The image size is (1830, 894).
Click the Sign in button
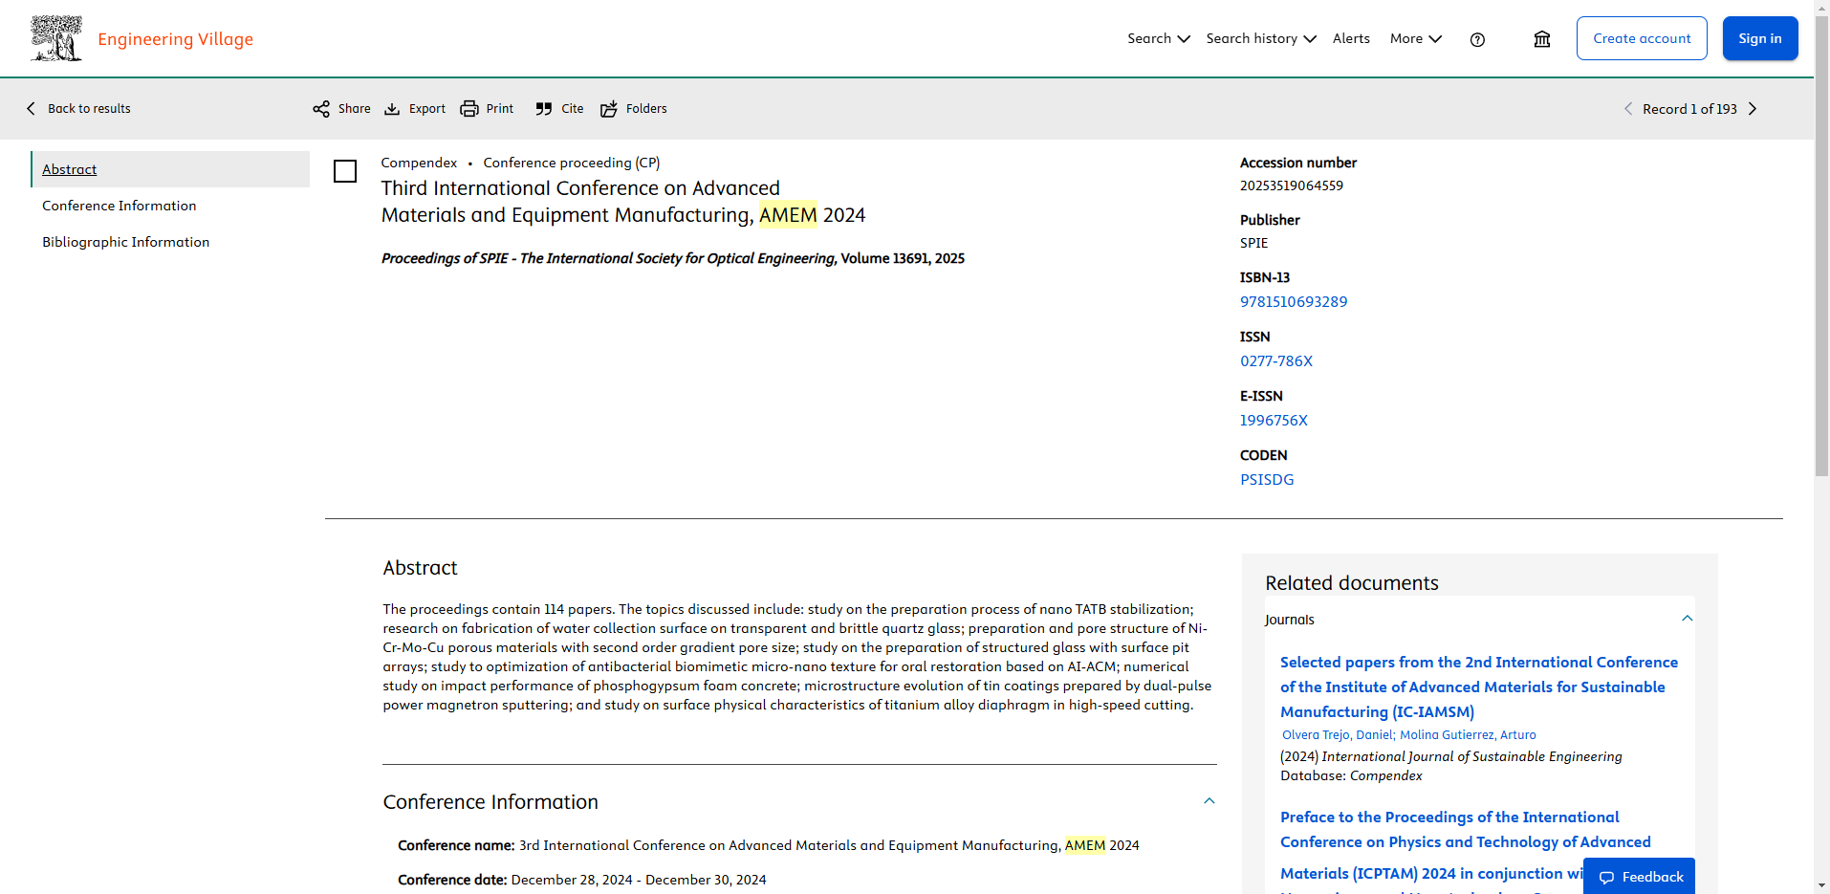(1760, 38)
